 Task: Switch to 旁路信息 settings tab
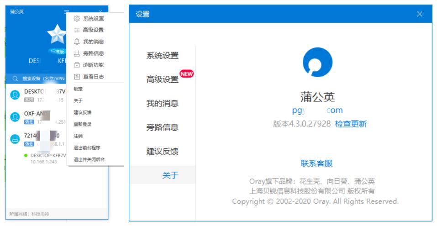(163, 127)
